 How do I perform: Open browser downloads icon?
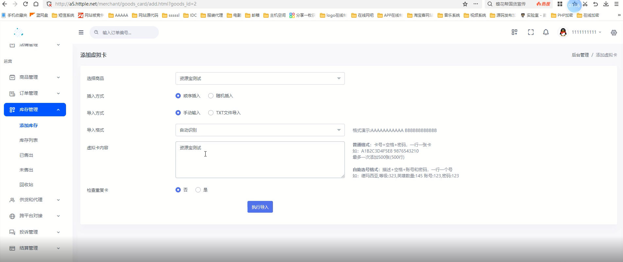tap(606, 4)
